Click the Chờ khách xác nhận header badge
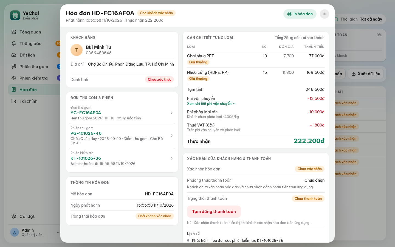 click(x=156, y=13)
